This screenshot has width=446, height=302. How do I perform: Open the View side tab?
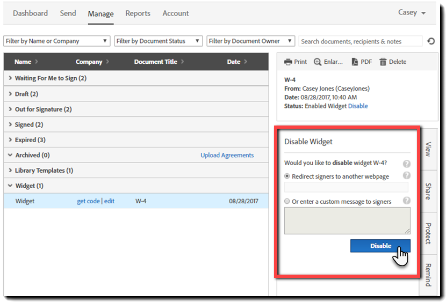(428, 150)
